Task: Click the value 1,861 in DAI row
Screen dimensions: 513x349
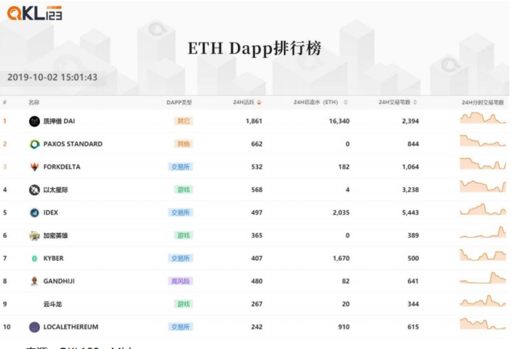Action: point(254,121)
